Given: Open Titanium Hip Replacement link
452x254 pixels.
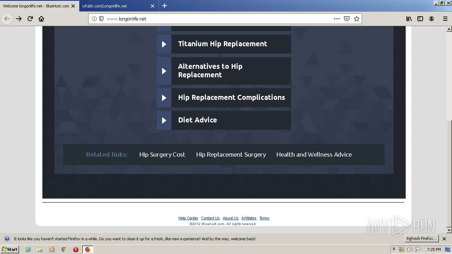Looking at the screenshot, I should tap(222, 44).
